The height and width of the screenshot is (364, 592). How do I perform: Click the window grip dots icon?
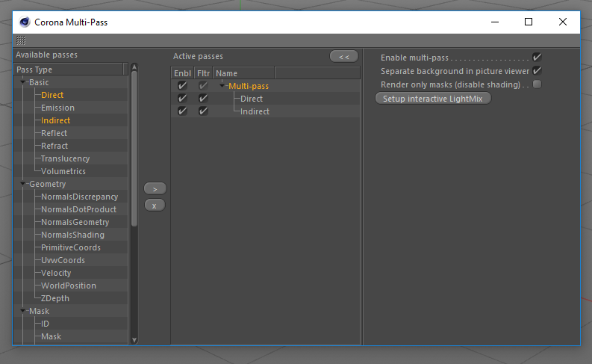click(x=21, y=40)
